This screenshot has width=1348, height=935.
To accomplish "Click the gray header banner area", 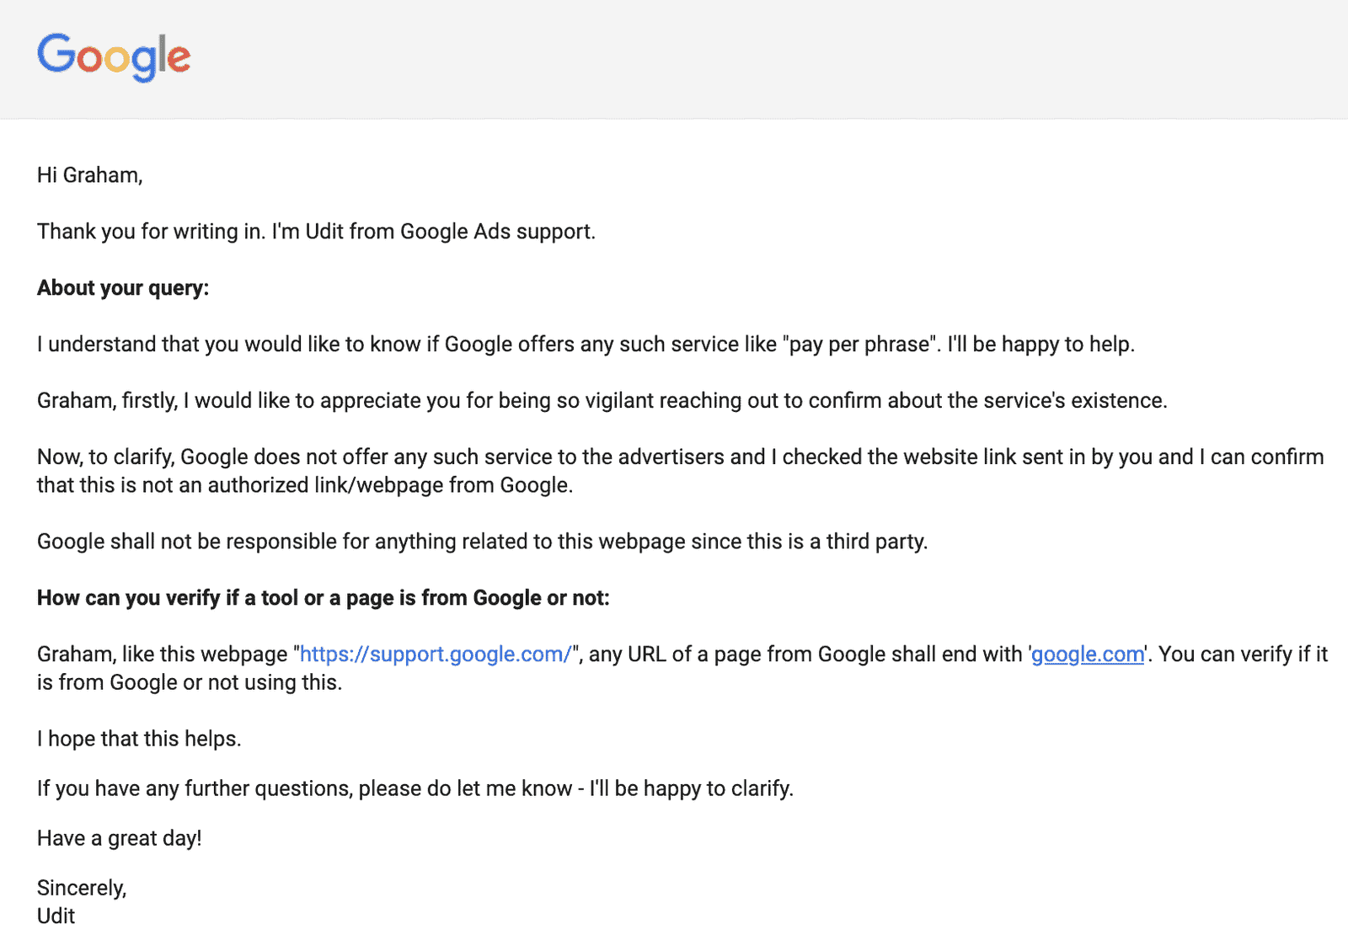I will (674, 59).
